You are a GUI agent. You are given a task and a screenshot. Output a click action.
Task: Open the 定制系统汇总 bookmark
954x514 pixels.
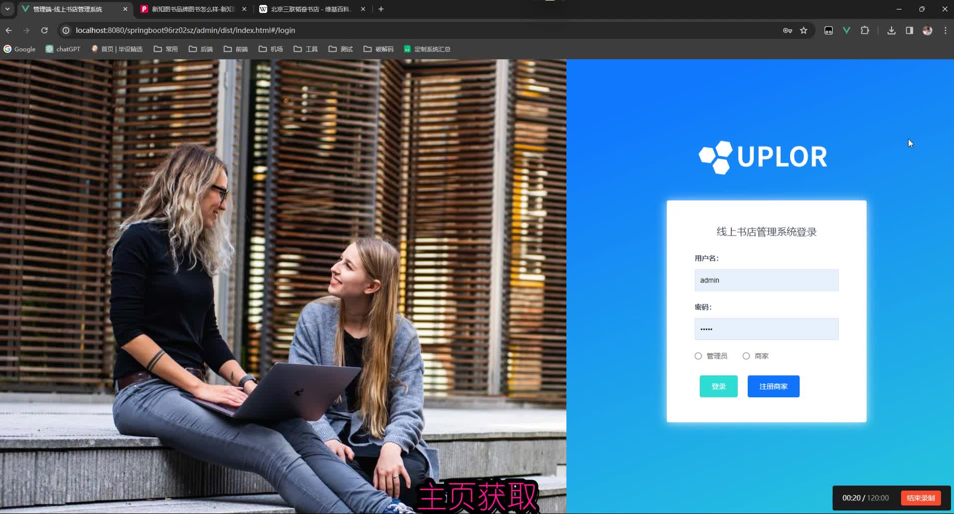pos(427,49)
